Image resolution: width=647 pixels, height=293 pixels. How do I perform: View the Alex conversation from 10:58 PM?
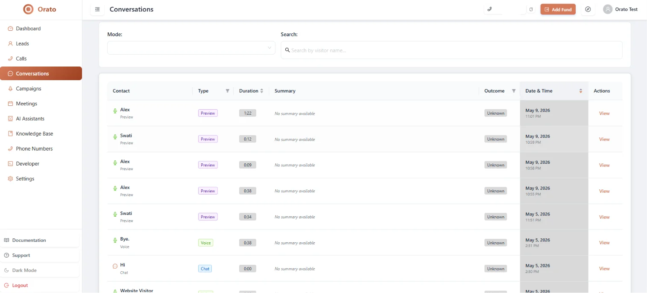click(604, 165)
